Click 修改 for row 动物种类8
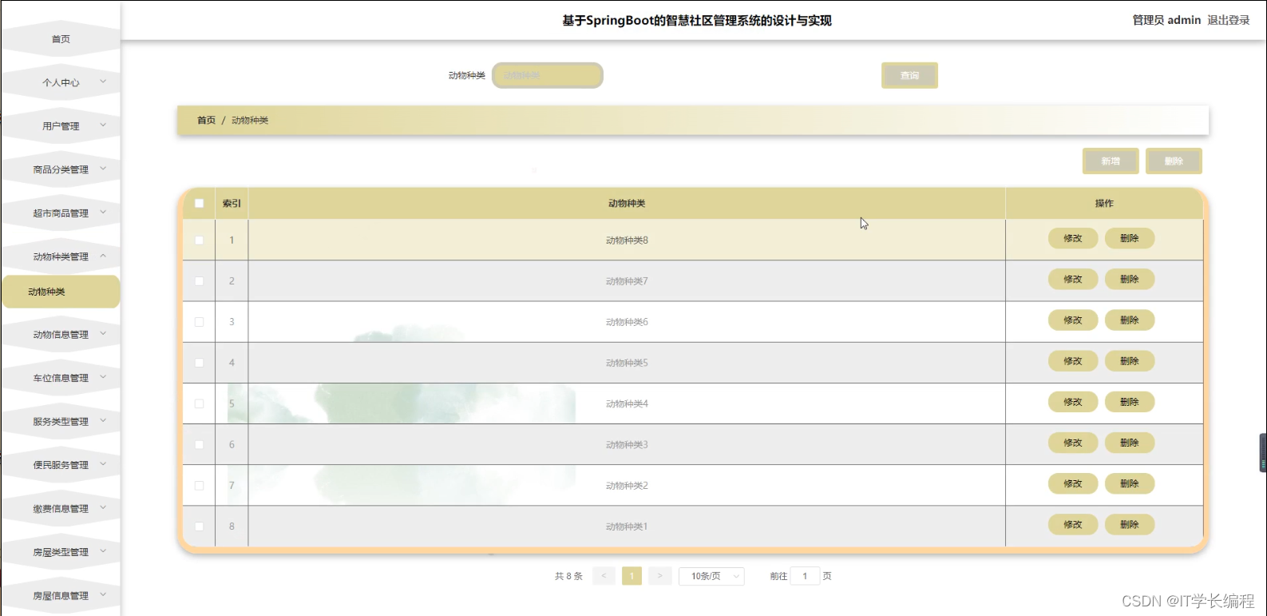This screenshot has width=1267, height=616. click(1073, 238)
